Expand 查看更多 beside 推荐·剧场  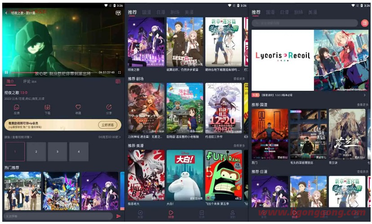pos(239,79)
